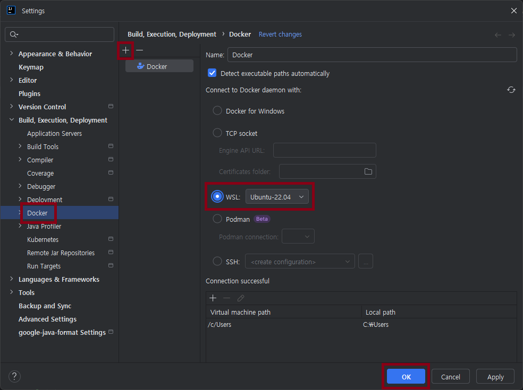This screenshot has width=523, height=390.
Task: Click the SSH ellipsis browse button
Action: (366, 262)
